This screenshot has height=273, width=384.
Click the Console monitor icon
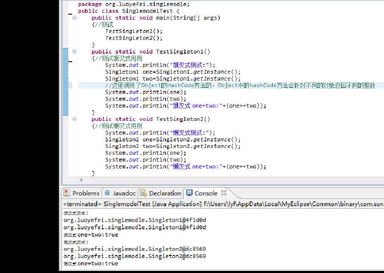tap(189, 193)
